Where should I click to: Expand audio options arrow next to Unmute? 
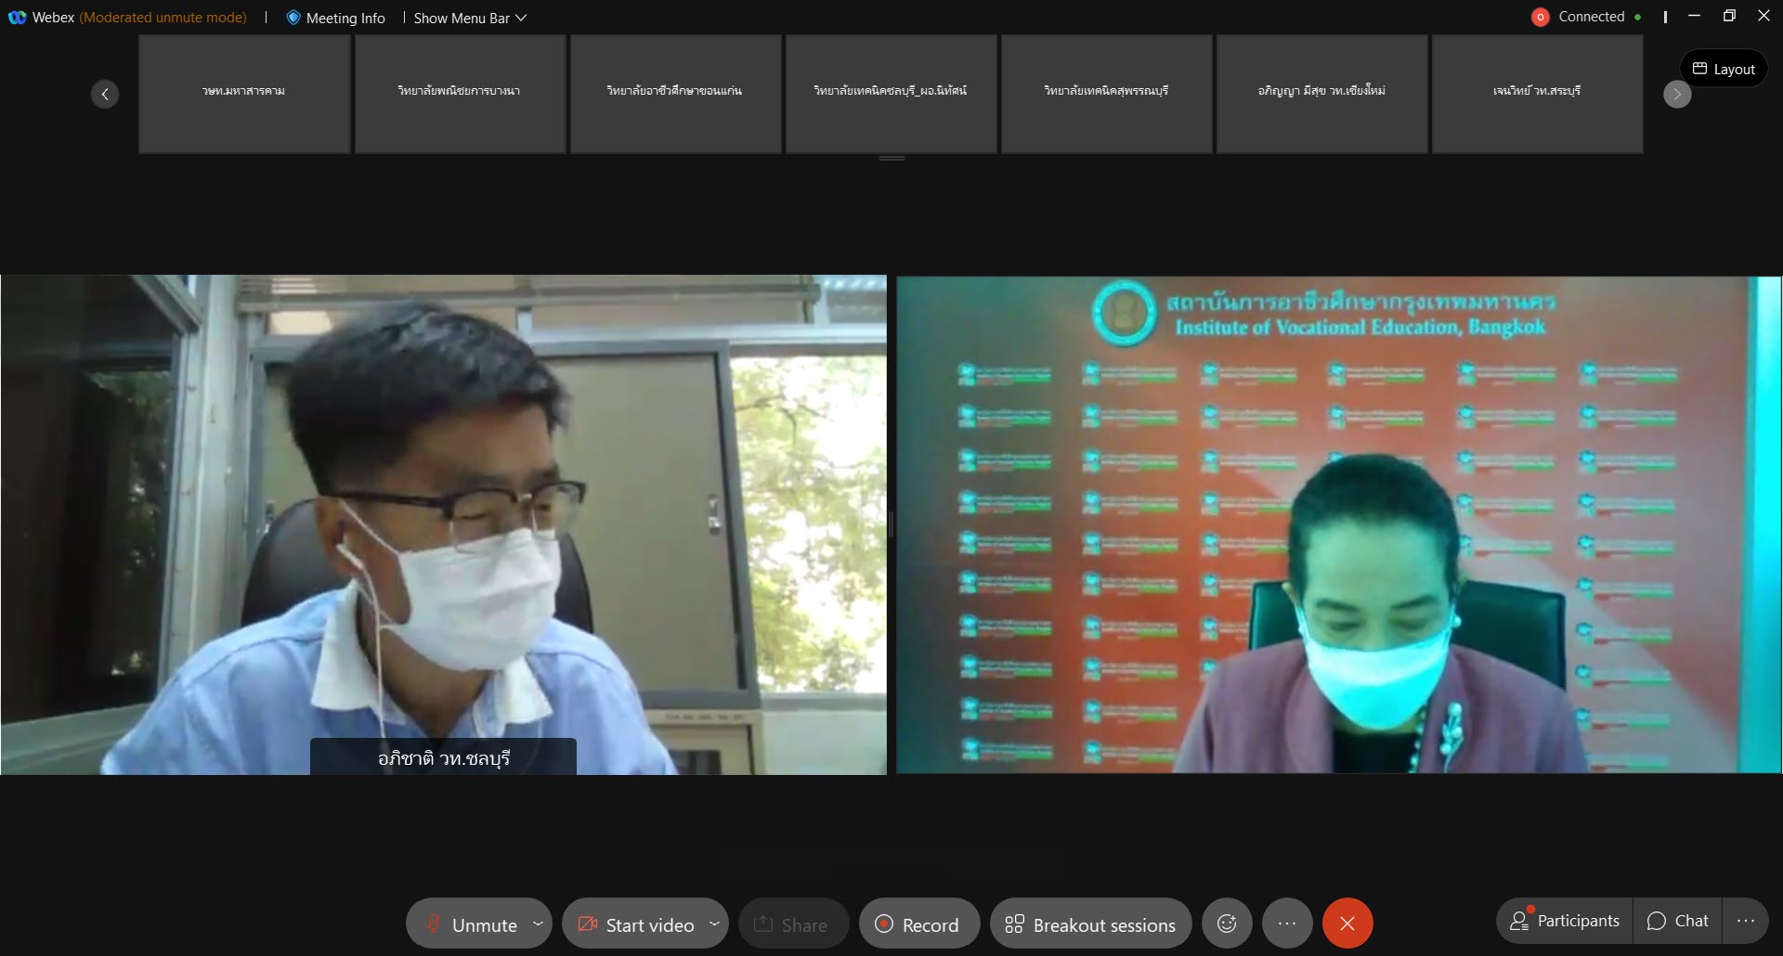(x=538, y=924)
